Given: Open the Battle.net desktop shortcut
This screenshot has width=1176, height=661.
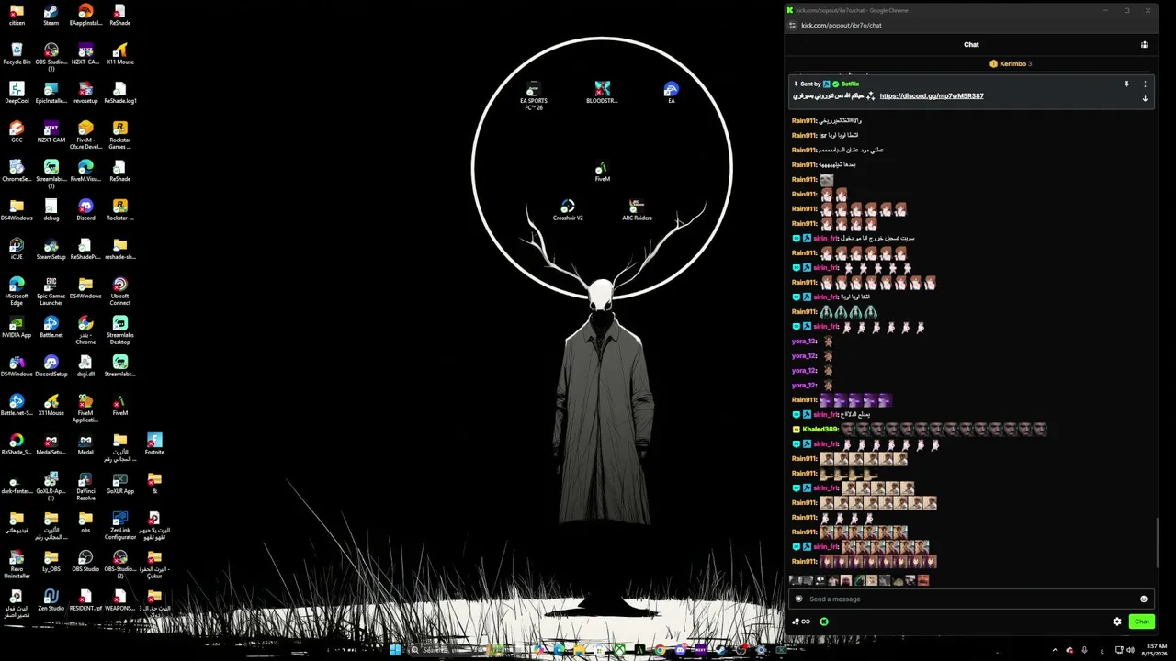Looking at the screenshot, I should pos(51,327).
